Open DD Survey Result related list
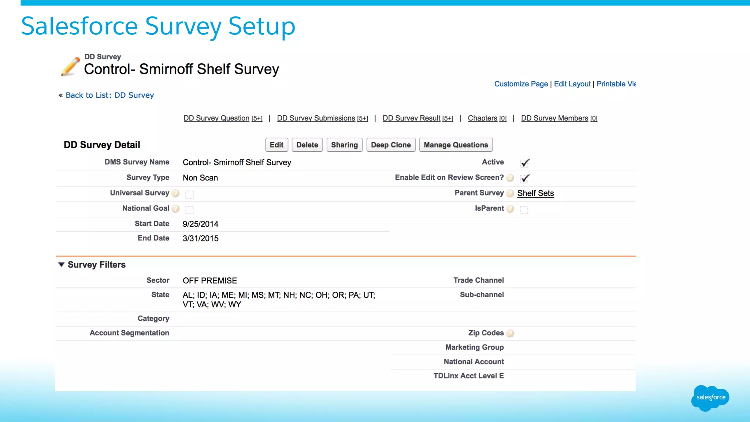This screenshot has height=422, width=750. pos(418,118)
